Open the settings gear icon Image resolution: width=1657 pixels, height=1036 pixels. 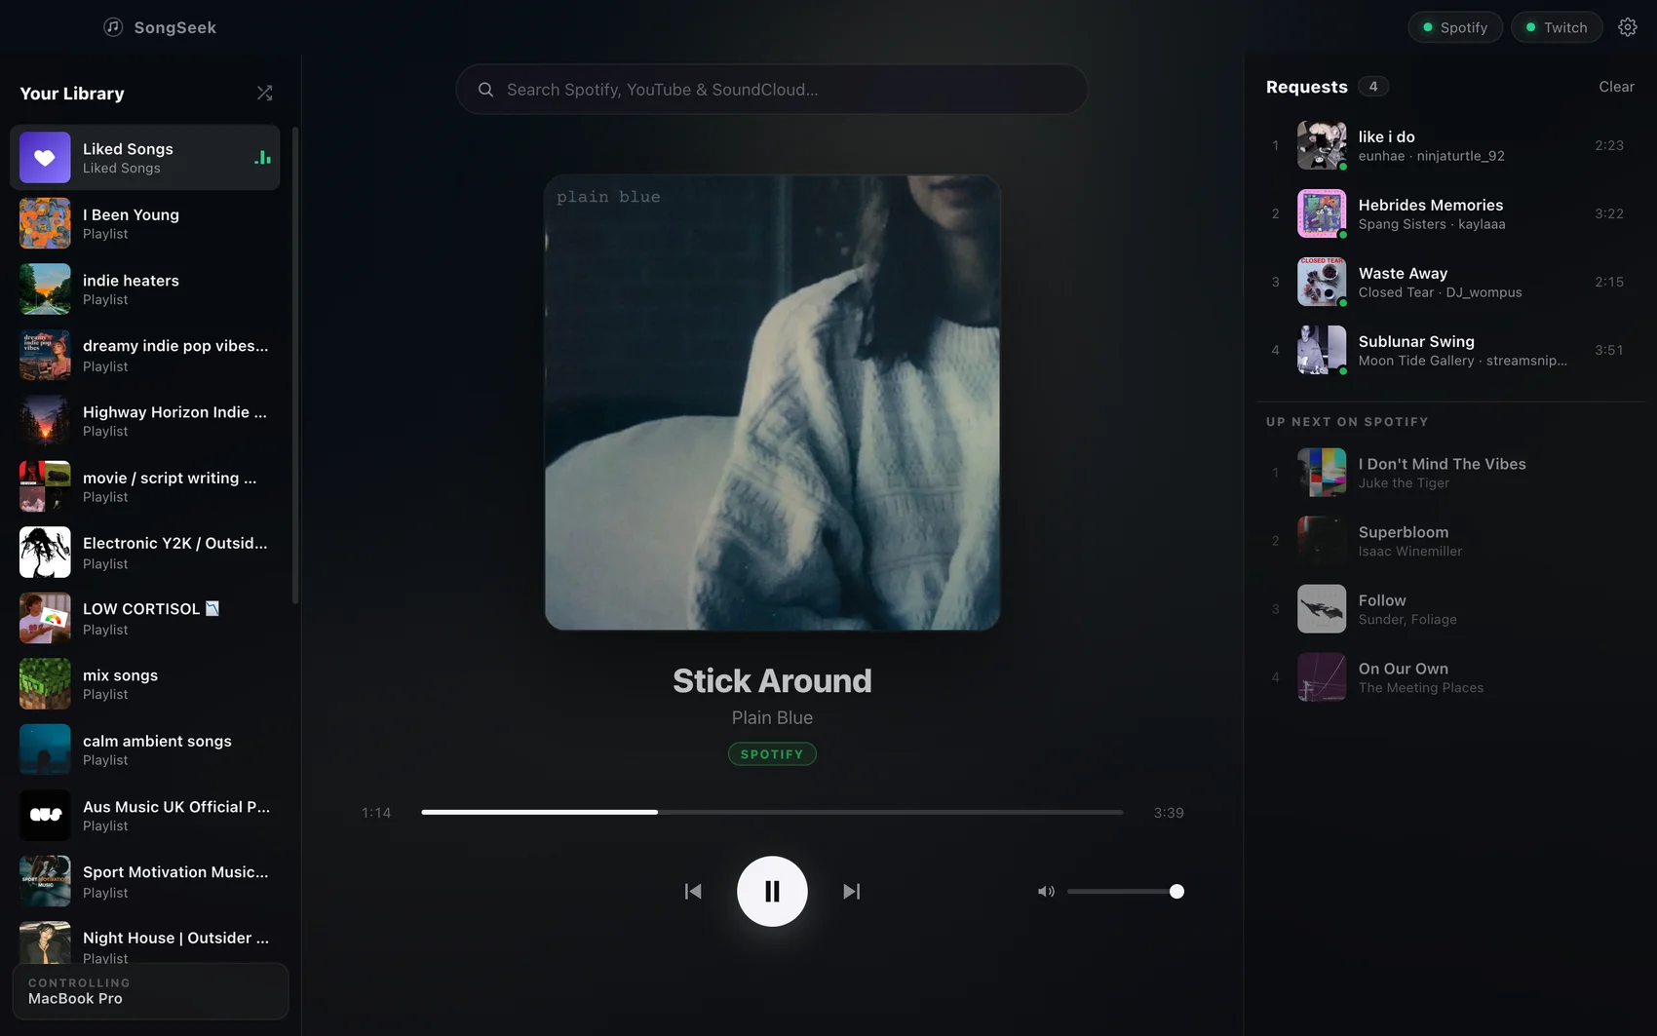coord(1627,27)
